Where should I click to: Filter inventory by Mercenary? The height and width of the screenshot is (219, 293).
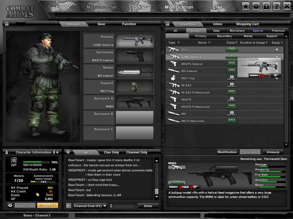point(237,31)
